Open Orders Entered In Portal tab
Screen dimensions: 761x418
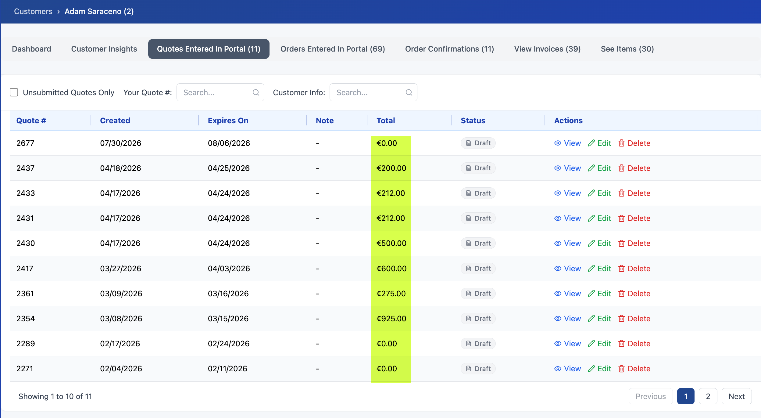click(333, 49)
